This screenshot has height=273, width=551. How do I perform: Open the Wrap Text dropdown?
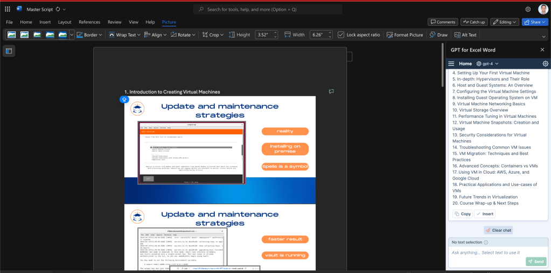[x=124, y=35]
